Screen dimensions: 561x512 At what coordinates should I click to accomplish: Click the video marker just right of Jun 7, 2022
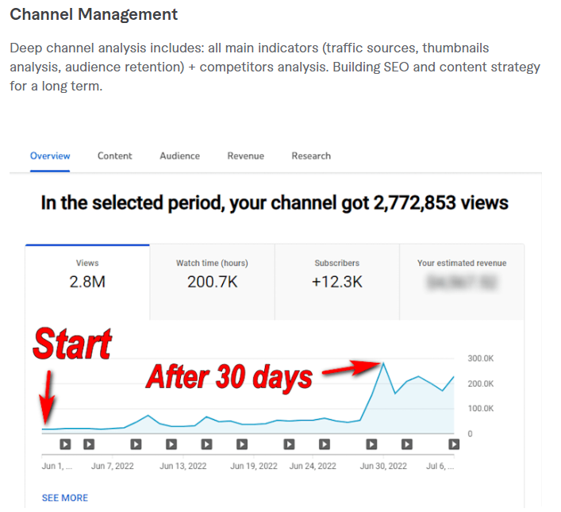tap(136, 445)
